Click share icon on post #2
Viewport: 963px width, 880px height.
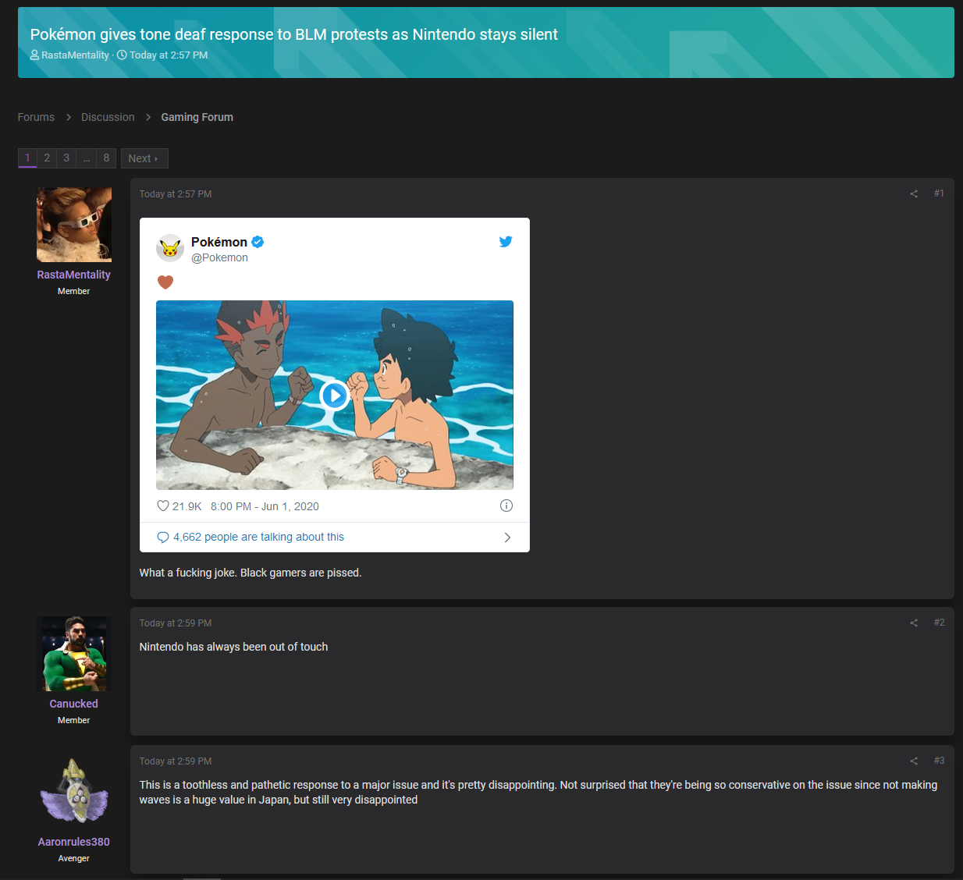[x=914, y=623]
